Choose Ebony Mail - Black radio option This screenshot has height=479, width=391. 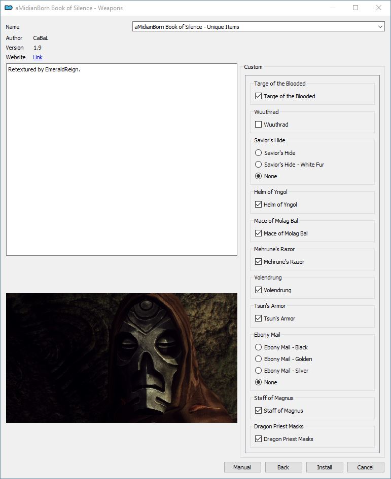[258, 347]
